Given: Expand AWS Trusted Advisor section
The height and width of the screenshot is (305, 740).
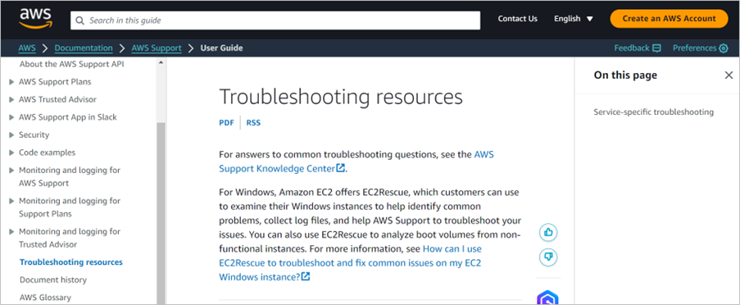Looking at the screenshot, I should point(11,100).
